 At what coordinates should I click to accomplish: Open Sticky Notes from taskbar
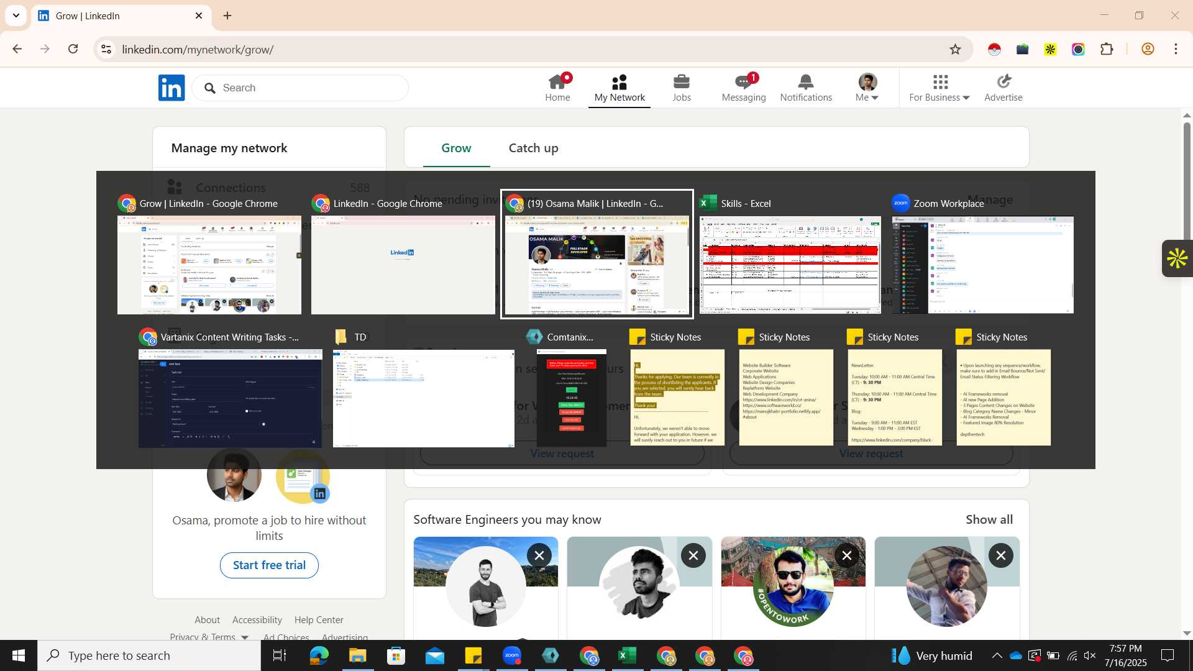click(473, 655)
